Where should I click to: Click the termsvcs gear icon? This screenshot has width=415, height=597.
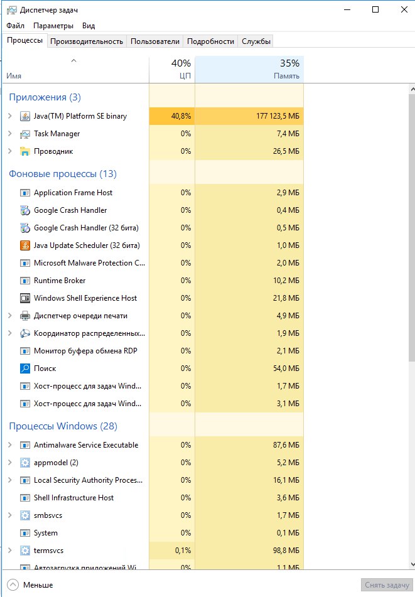point(24,550)
